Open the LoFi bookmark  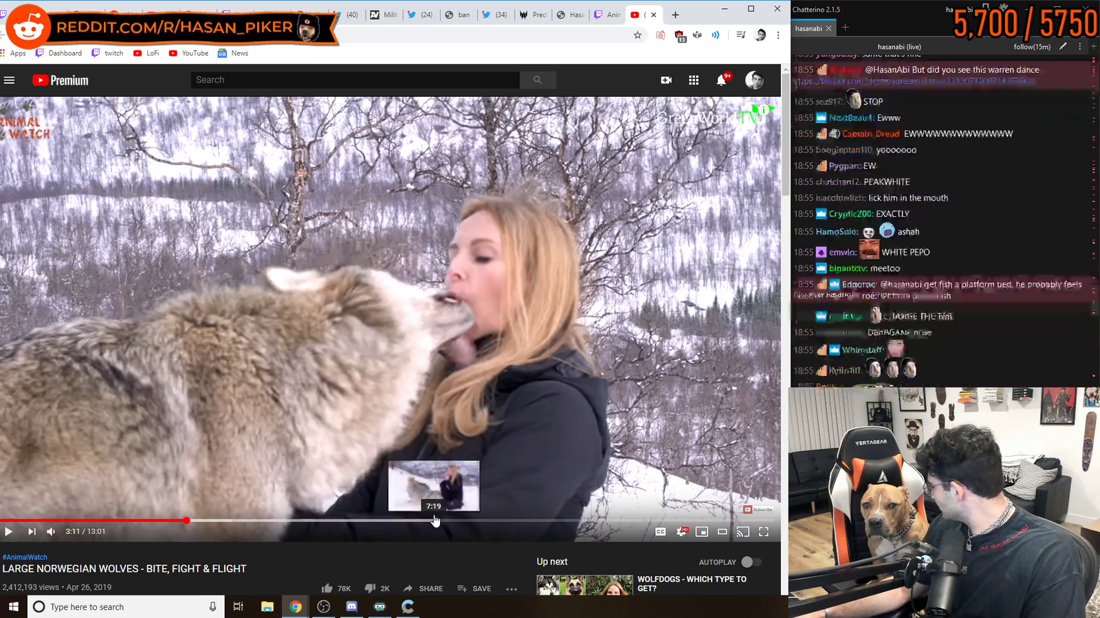click(146, 53)
